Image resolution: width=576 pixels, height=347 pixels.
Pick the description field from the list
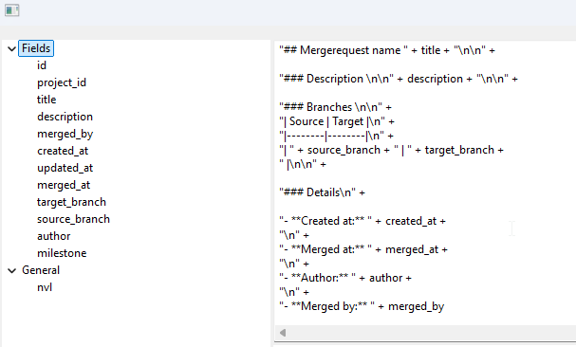coord(65,117)
